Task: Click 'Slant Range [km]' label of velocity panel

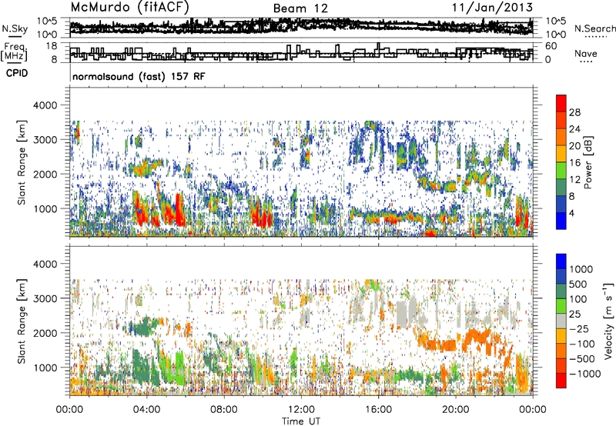Action: pos(22,321)
